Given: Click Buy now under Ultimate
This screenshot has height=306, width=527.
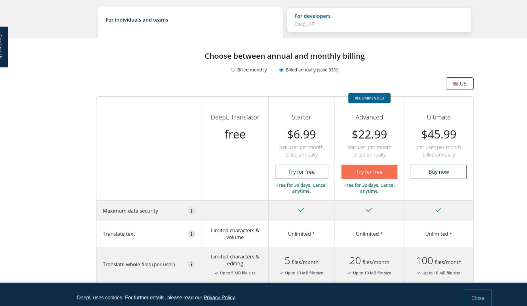Looking at the screenshot, I should [x=439, y=172].
